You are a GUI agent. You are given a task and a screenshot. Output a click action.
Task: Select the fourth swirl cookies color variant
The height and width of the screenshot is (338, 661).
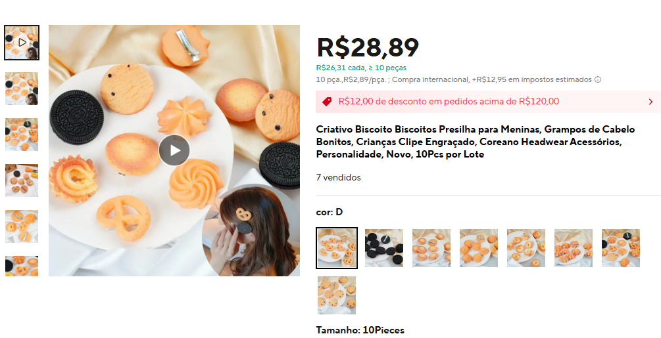[x=478, y=248]
